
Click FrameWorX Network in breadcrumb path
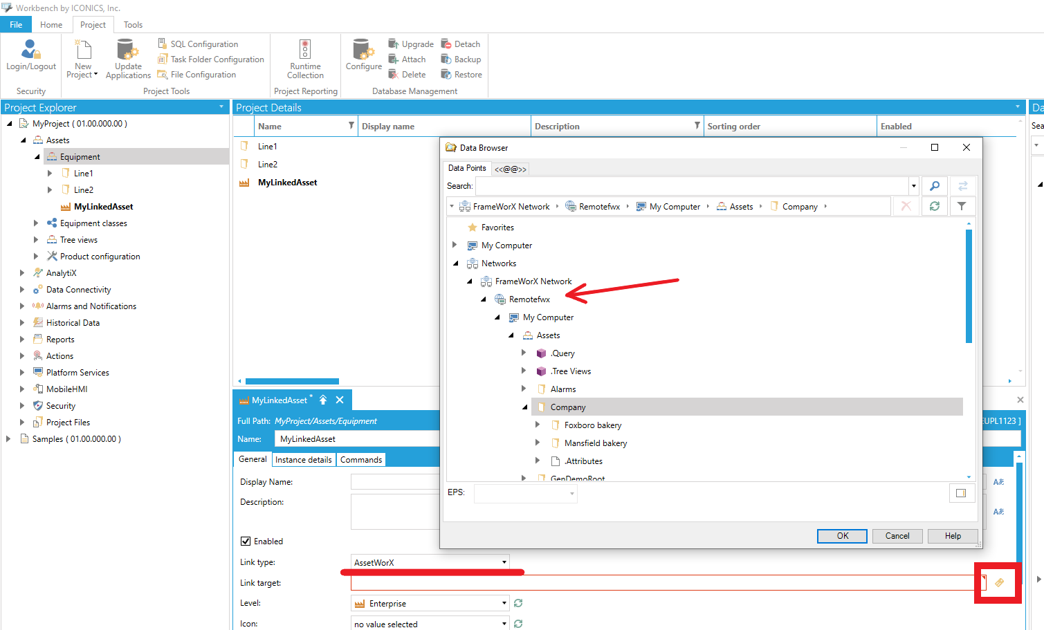click(504, 206)
